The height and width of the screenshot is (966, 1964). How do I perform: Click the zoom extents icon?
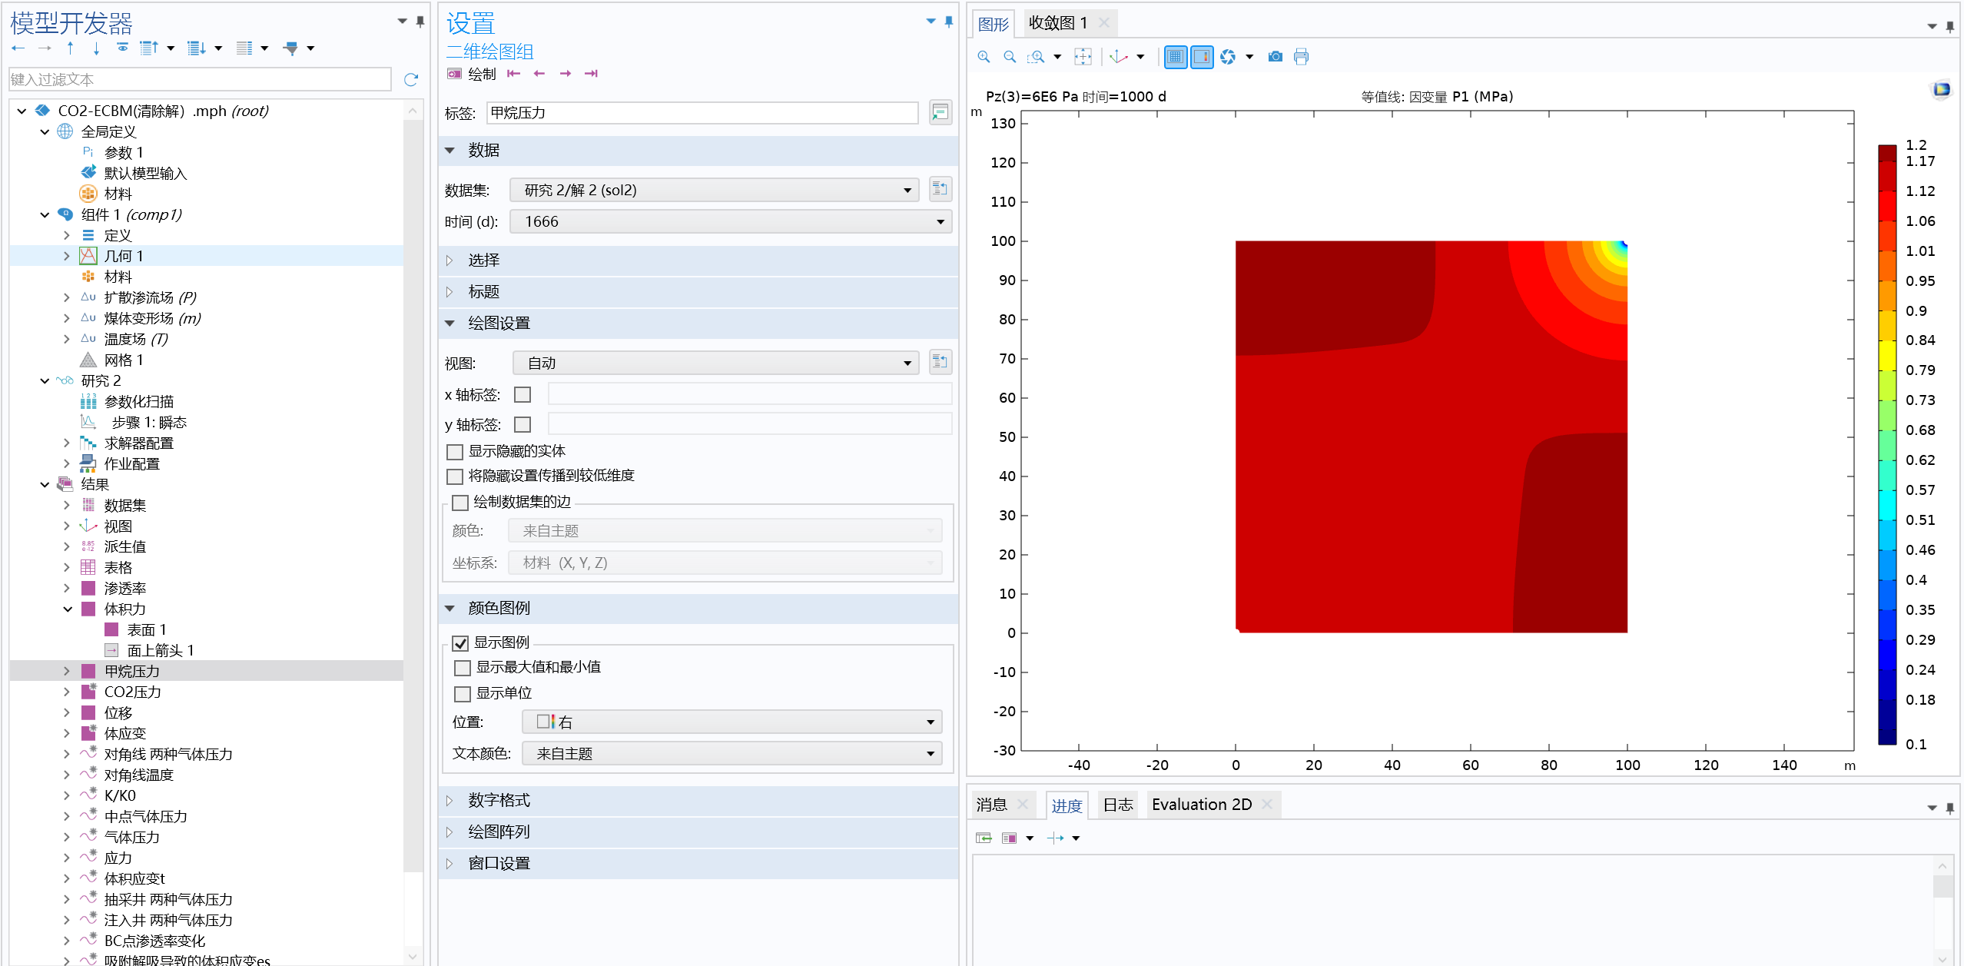pyautogui.click(x=1083, y=57)
